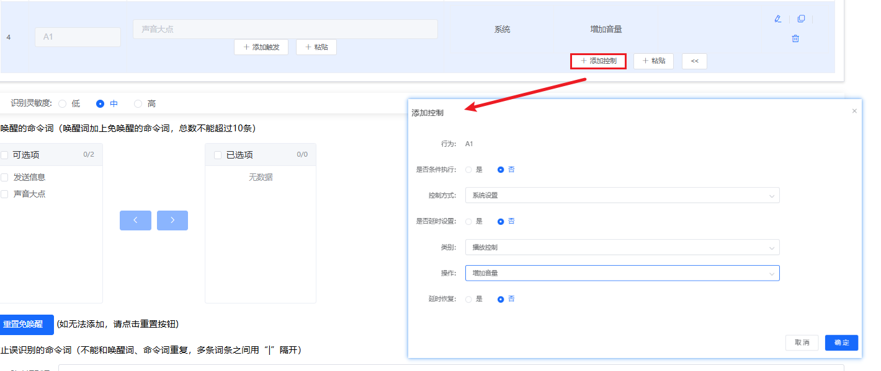Click the copy icon beside the pencil
Image resolution: width=881 pixels, height=371 pixels.
pos(801,19)
